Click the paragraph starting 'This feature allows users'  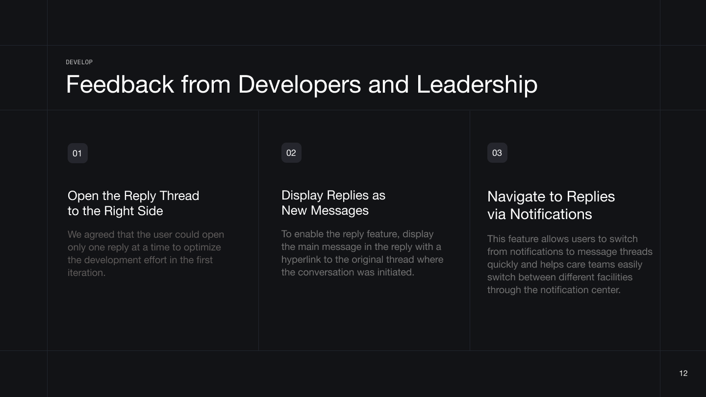[x=569, y=264]
